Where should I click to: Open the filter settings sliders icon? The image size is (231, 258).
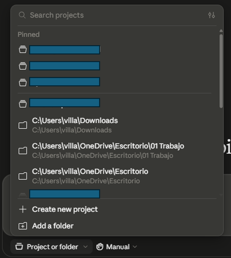tap(211, 15)
